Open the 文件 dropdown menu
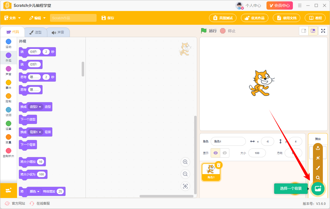This screenshot has width=330, height=209. [x=12, y=18]
